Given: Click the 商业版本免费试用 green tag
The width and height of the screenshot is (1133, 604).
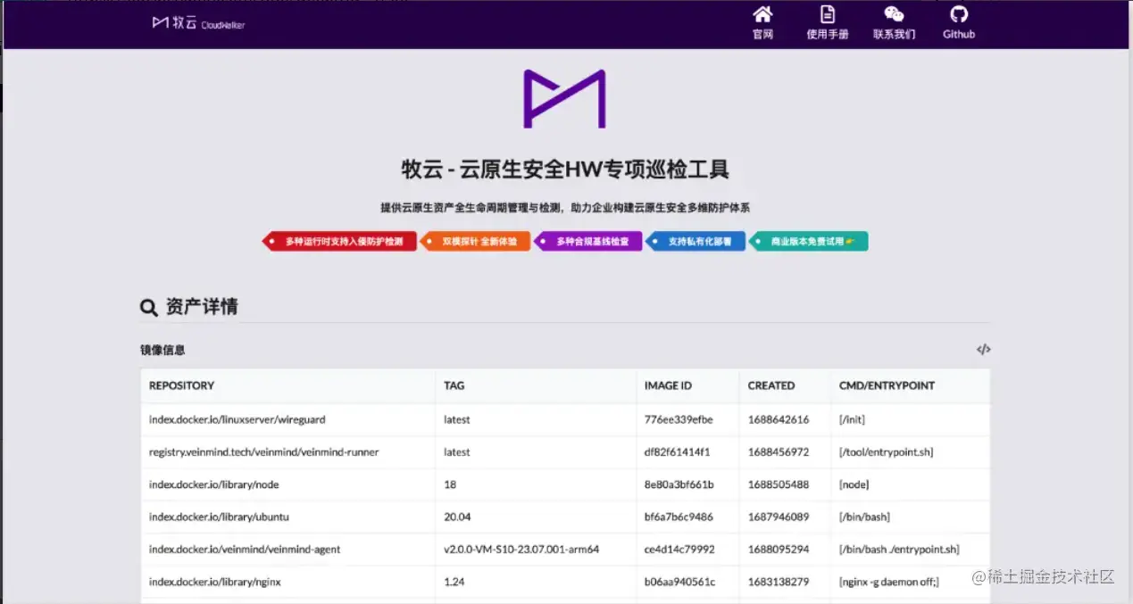Looking at the screenshot, I should click(808, 242).
